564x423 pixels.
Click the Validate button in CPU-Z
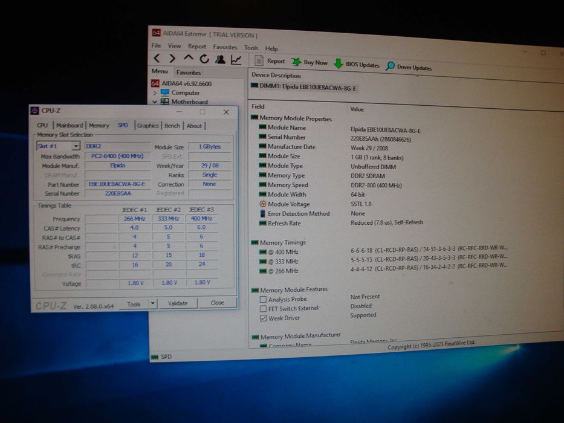[x=178, y=303]
